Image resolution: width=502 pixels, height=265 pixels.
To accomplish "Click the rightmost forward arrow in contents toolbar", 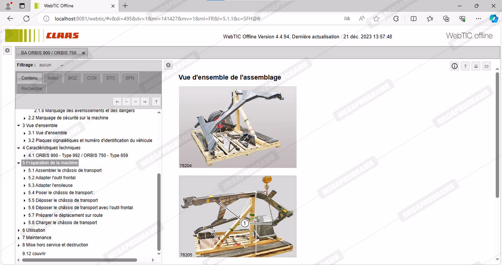I will click(x=145, y=102).
